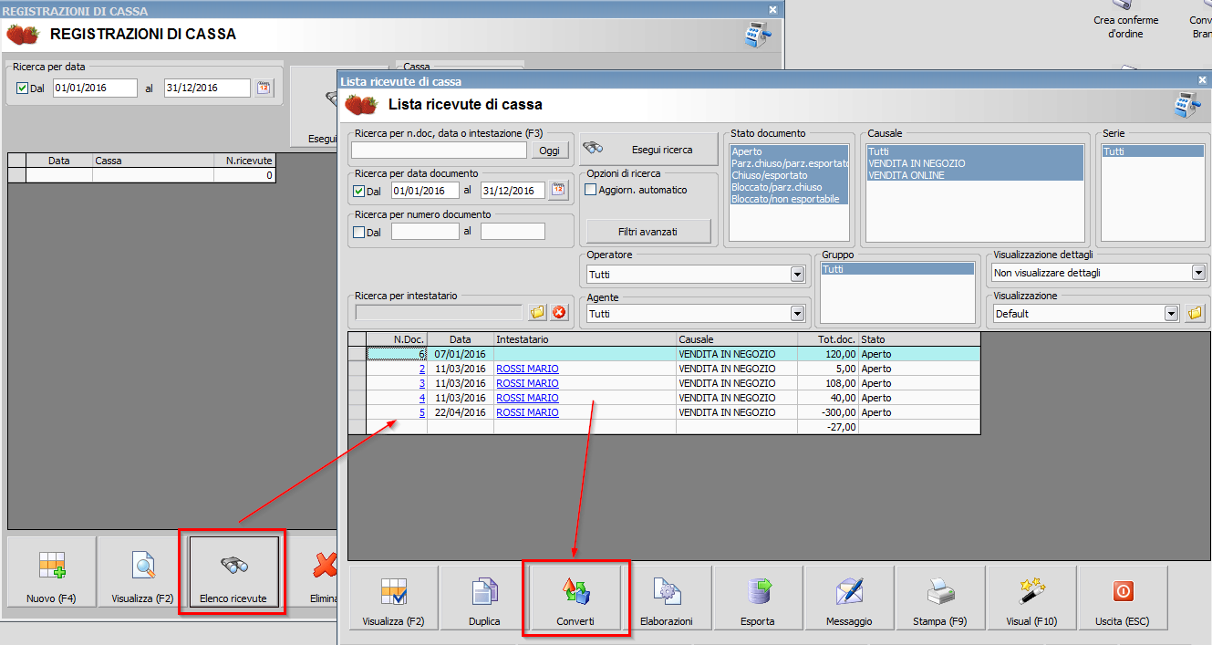Viewport: 1212px width, 645px height.
Task: Click Stato column header in receipts table
Action: tap(919, 339)
